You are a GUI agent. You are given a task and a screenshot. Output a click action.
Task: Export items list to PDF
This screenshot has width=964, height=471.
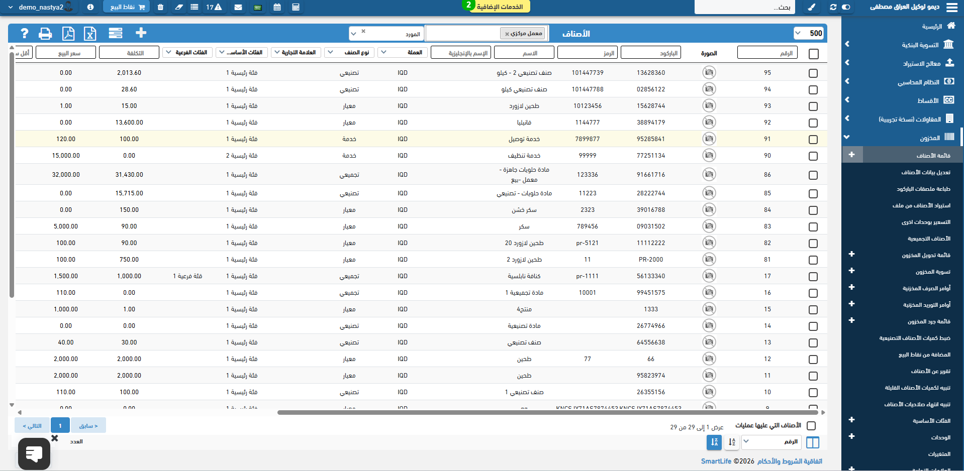[x=68, y=33]
